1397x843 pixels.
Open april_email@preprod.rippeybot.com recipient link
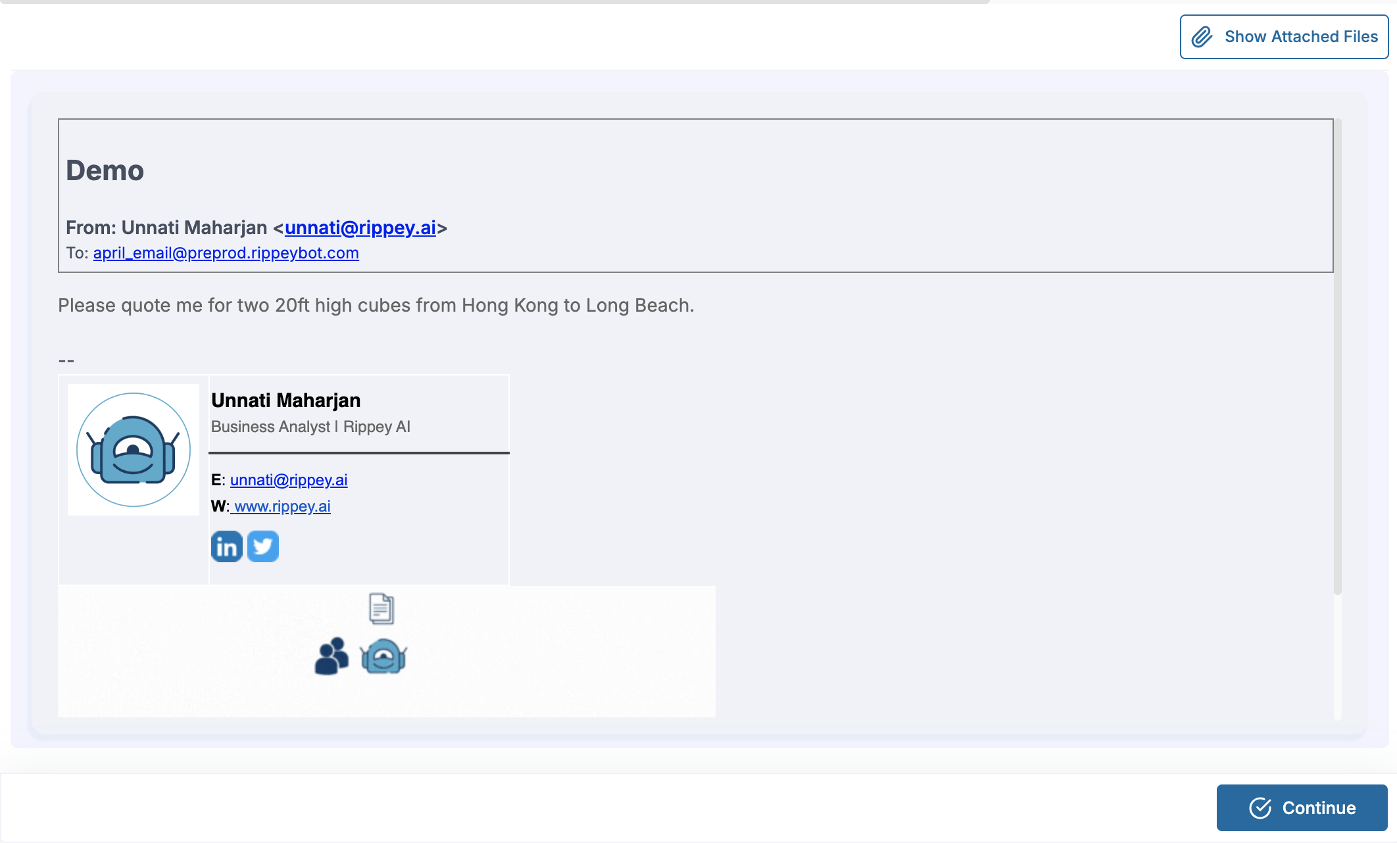click(x=226, y=253)
